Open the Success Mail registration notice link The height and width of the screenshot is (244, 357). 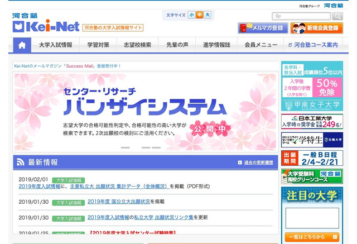[x=67, y=66]
